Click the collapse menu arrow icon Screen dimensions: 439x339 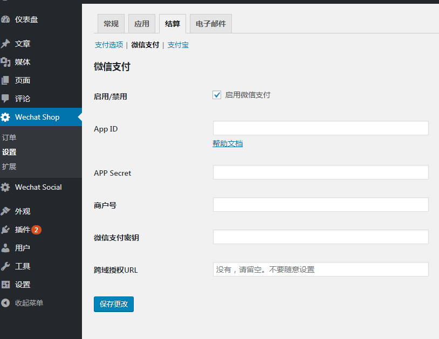point(5,303)
